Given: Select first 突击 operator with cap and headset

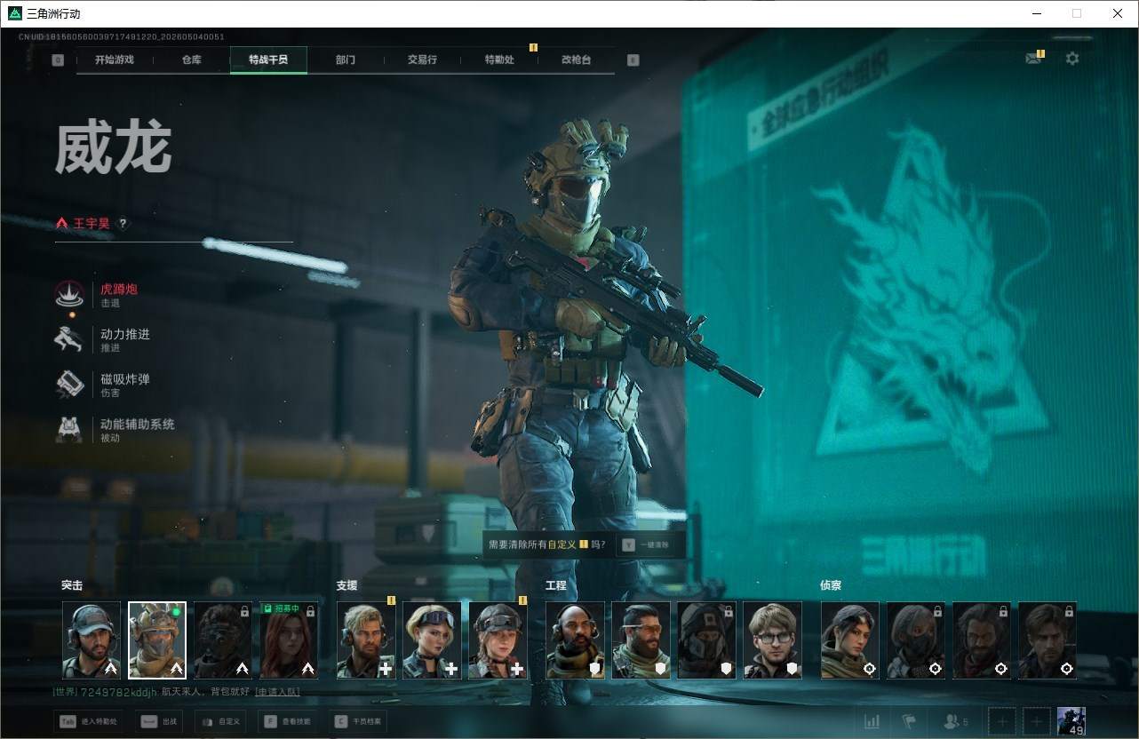Looking at the screenshot, I should 92,640.
